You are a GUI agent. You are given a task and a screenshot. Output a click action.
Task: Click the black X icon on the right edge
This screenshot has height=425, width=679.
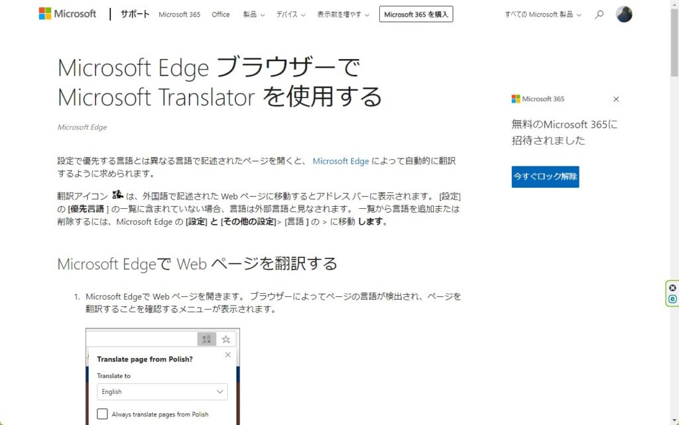(x=672, y=288)
